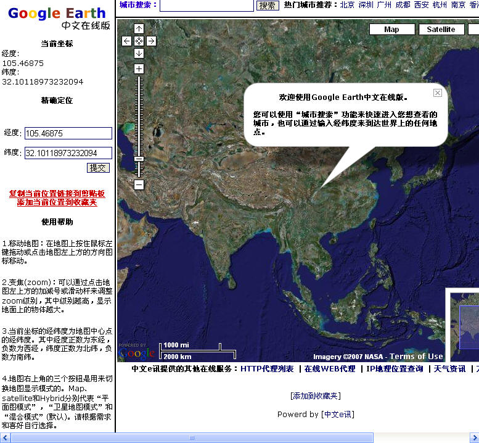Open the 天气资讯 link

[x=449, y=369]
